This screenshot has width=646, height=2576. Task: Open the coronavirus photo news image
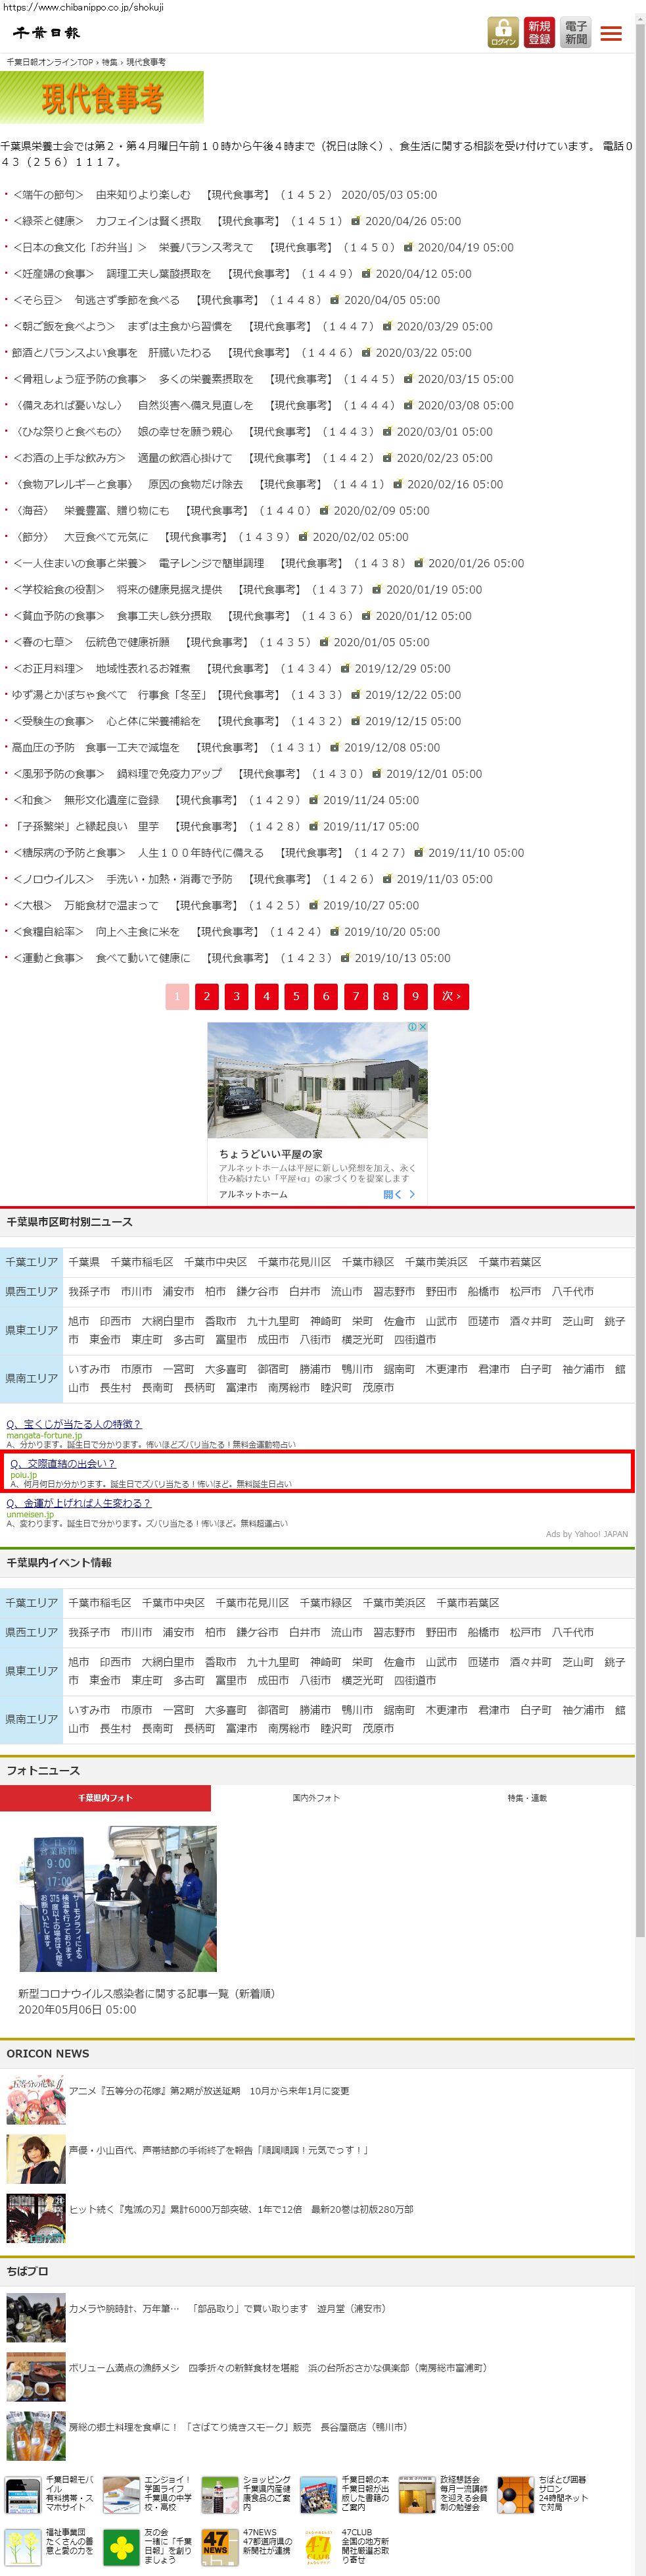(118, 1898)
